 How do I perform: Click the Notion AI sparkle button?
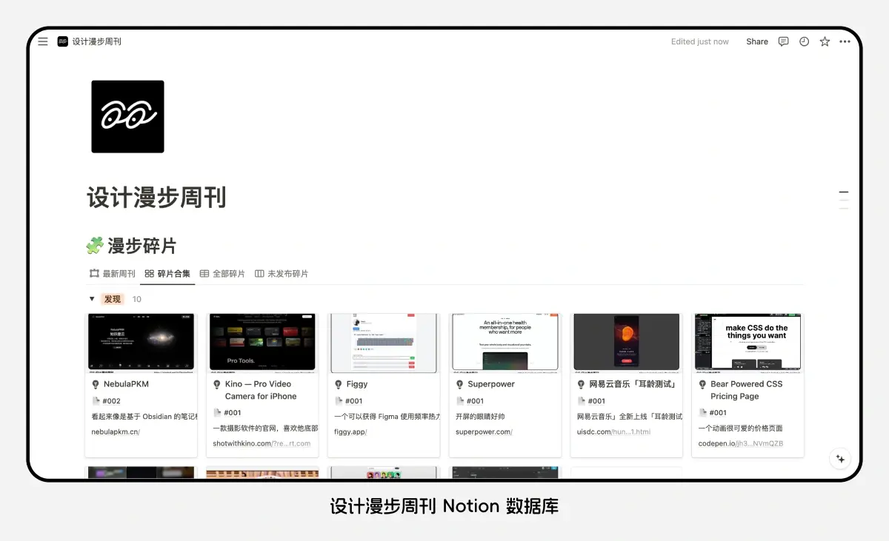click(x=840, y=458)
